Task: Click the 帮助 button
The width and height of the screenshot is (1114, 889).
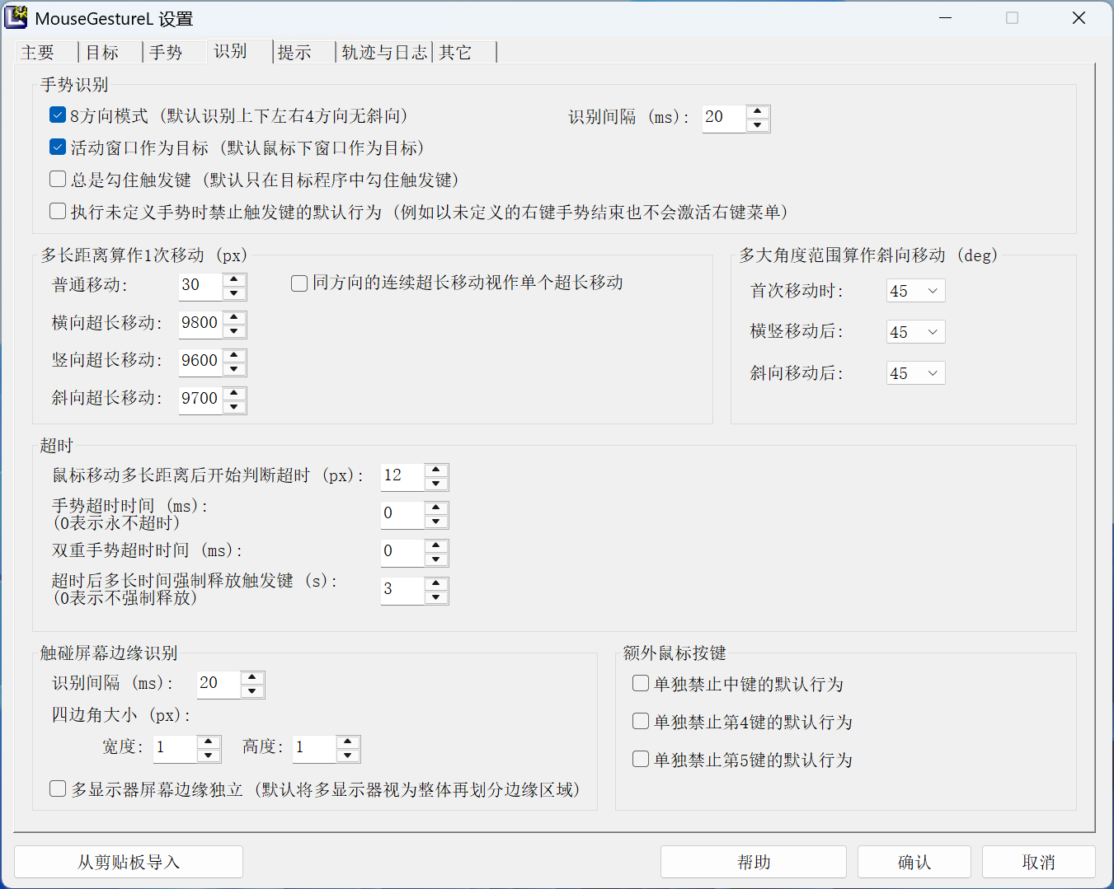Action: (x=754, y=862)
